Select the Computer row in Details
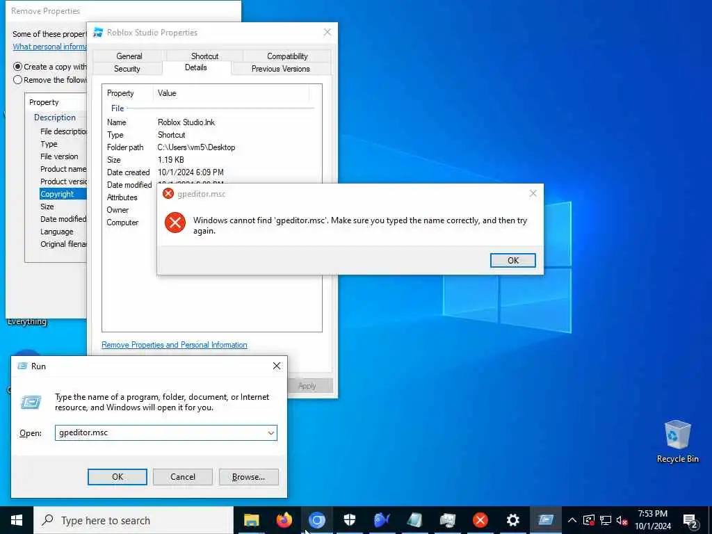 click(x=122, y=222)
